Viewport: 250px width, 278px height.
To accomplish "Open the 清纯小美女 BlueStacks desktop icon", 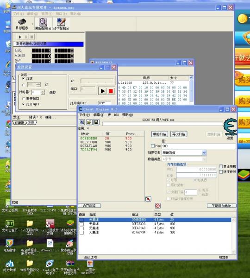I will (70, 227).
